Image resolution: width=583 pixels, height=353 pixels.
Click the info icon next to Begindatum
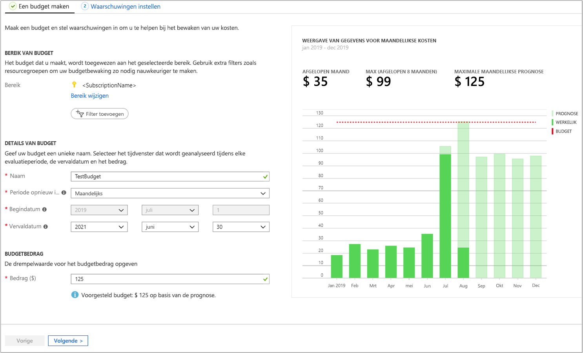tap(44, 209)
